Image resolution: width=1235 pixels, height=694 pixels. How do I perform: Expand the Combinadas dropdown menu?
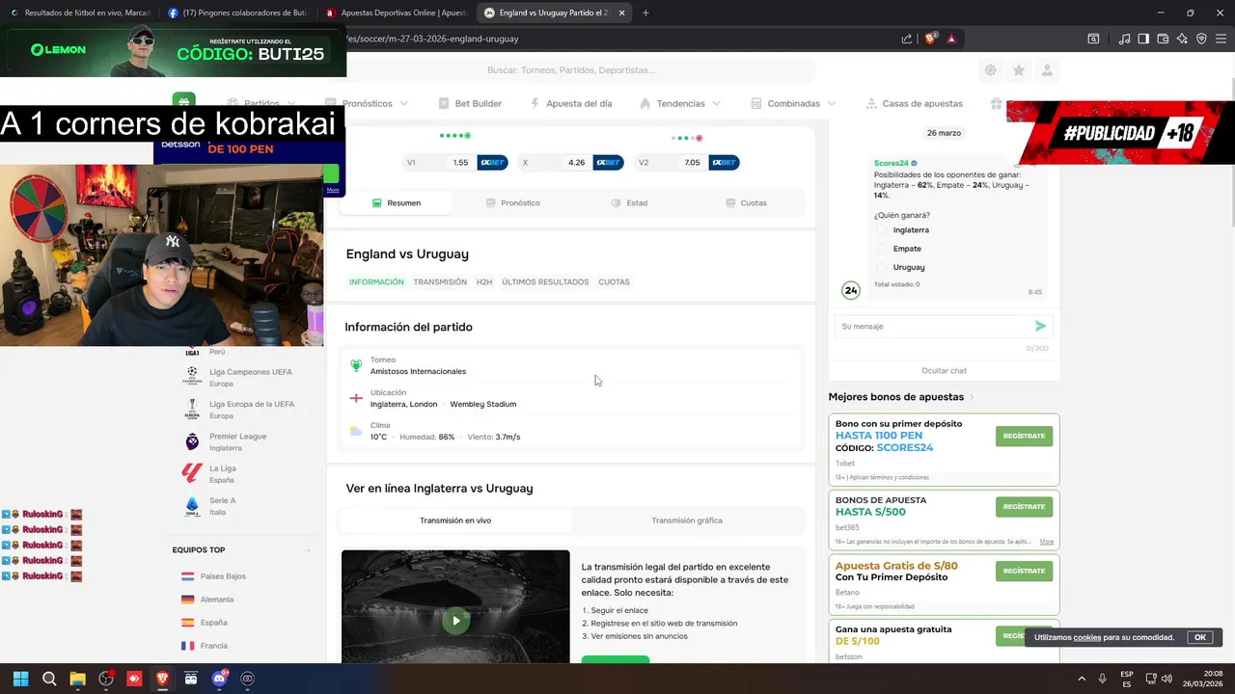[831, 103]
